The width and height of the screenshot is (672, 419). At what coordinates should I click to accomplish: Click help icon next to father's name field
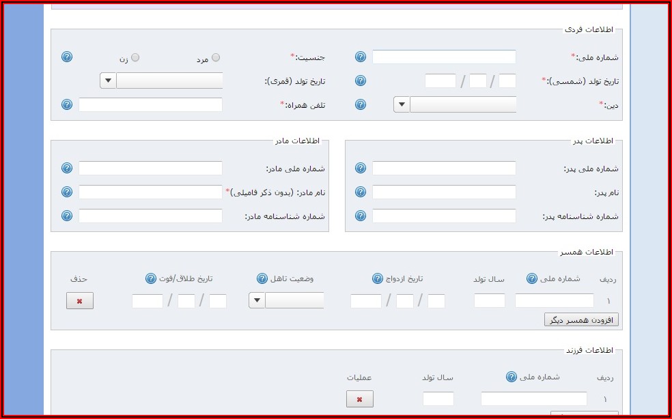tap(361, 192)
